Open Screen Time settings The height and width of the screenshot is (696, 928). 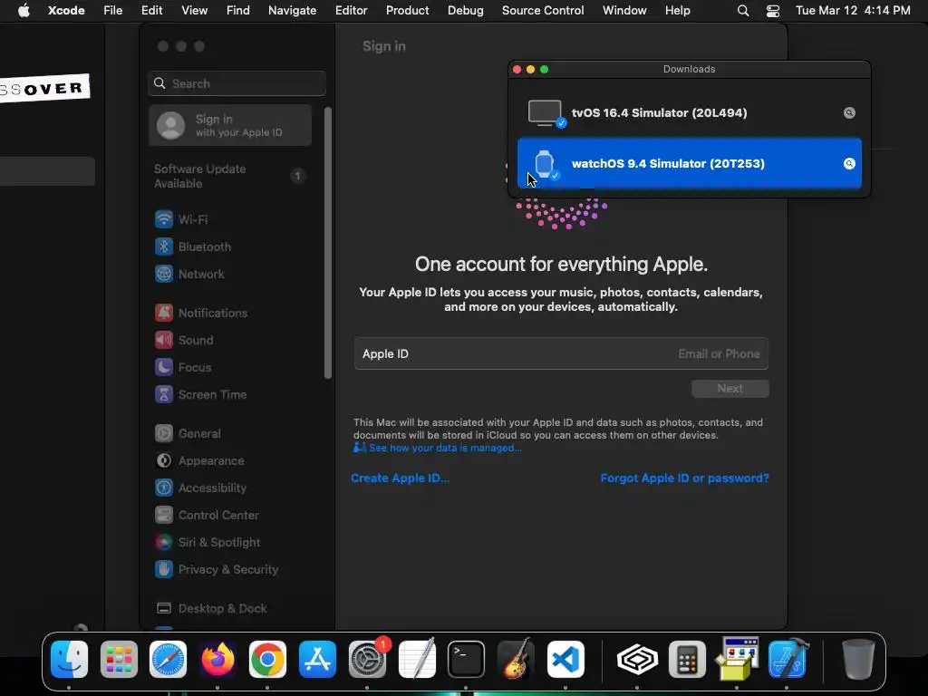pos(200,395)
